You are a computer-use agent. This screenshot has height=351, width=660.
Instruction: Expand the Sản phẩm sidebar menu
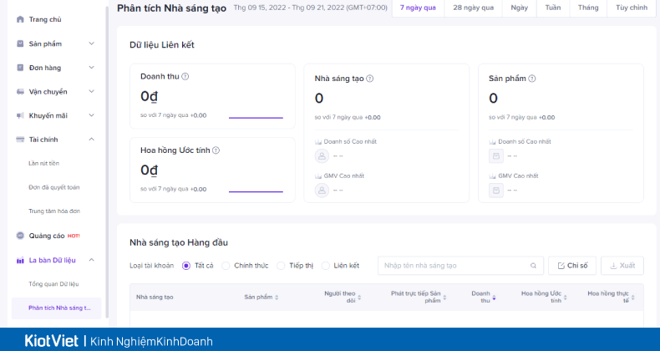pos(92,43)
